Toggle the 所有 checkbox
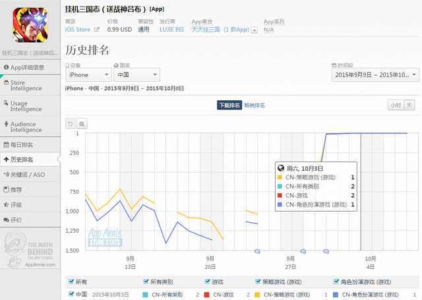Viewport: 422px width, 300px height. (x=71, y=282)
